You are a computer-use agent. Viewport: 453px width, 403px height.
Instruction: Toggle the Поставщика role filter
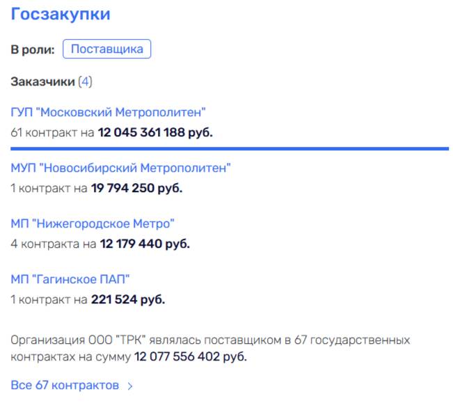point(106,49)
